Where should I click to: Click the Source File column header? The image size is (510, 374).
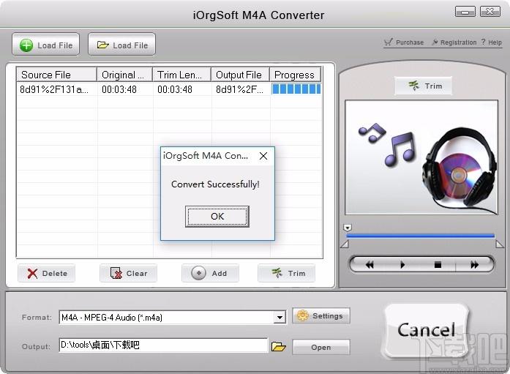tap(56, 75)
